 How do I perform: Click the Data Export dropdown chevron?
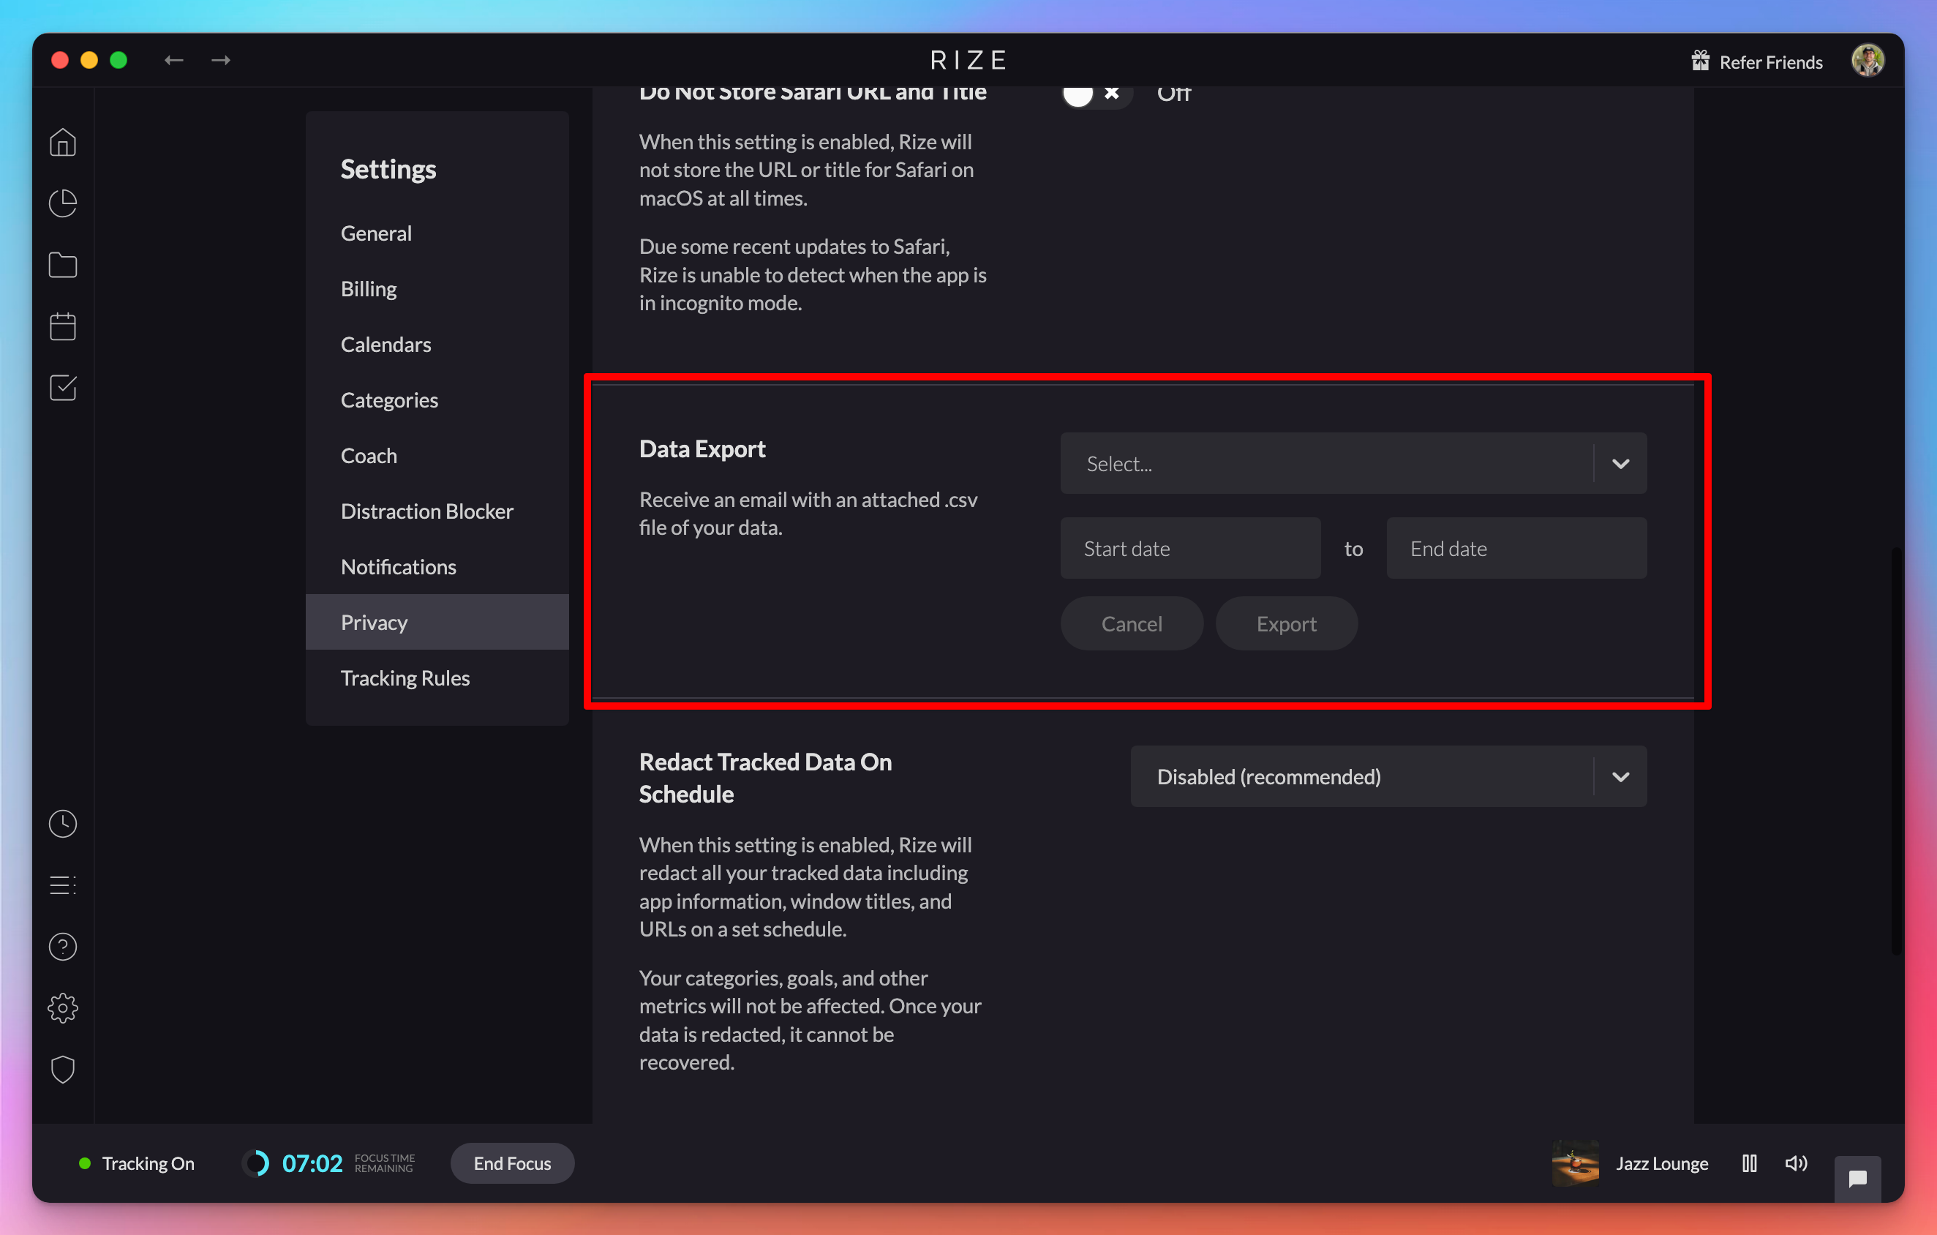point(1620,463)
